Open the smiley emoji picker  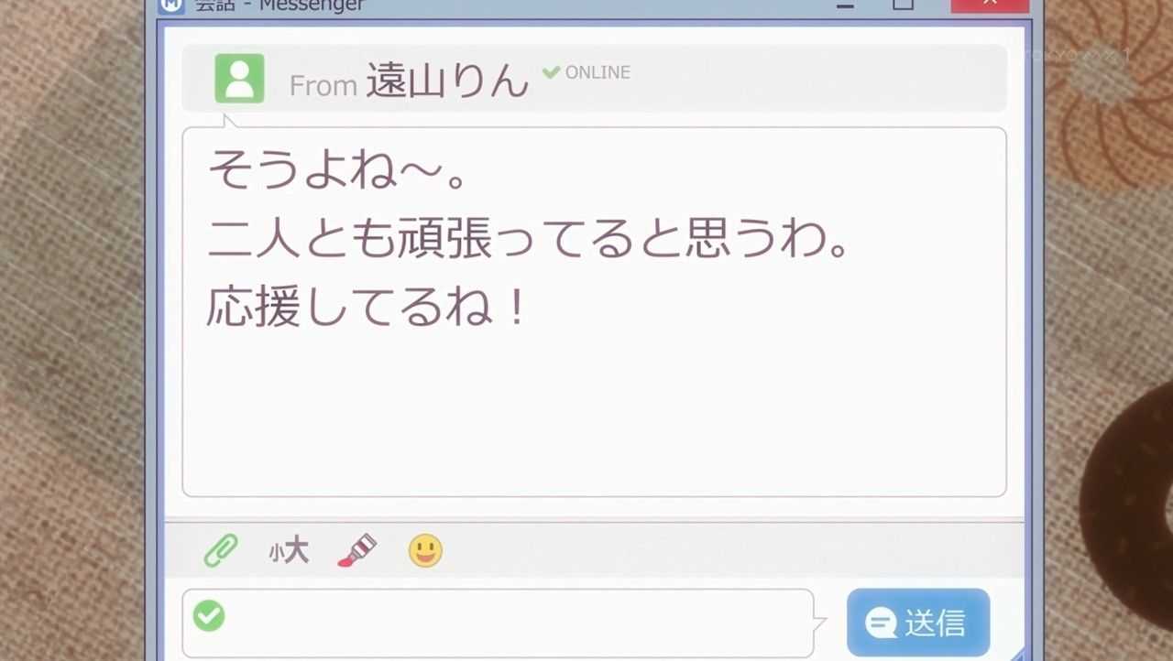point(425,550)
